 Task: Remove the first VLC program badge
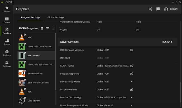(x=25, y=34)
